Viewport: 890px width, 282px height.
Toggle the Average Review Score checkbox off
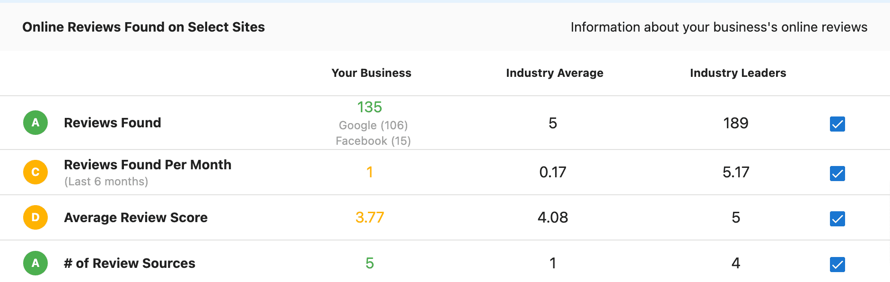[837, 219]
